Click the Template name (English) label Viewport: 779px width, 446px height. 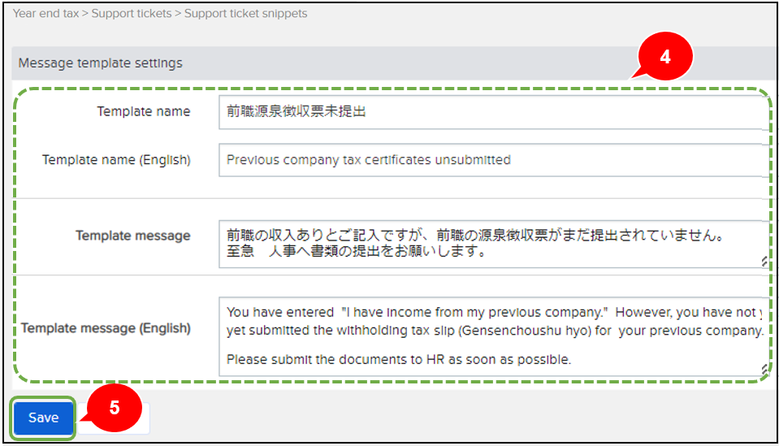click(x=116, y=160)
